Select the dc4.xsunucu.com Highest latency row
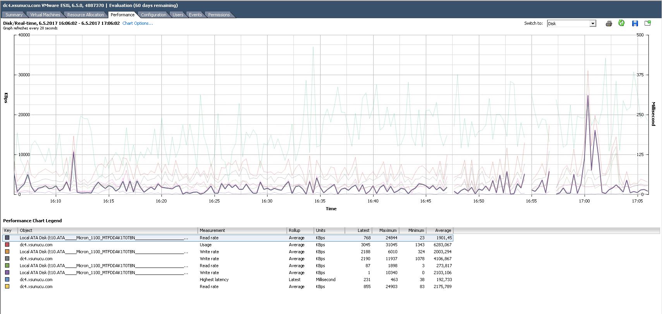Viewport: 662px width, 314px height. coord(214,280)
